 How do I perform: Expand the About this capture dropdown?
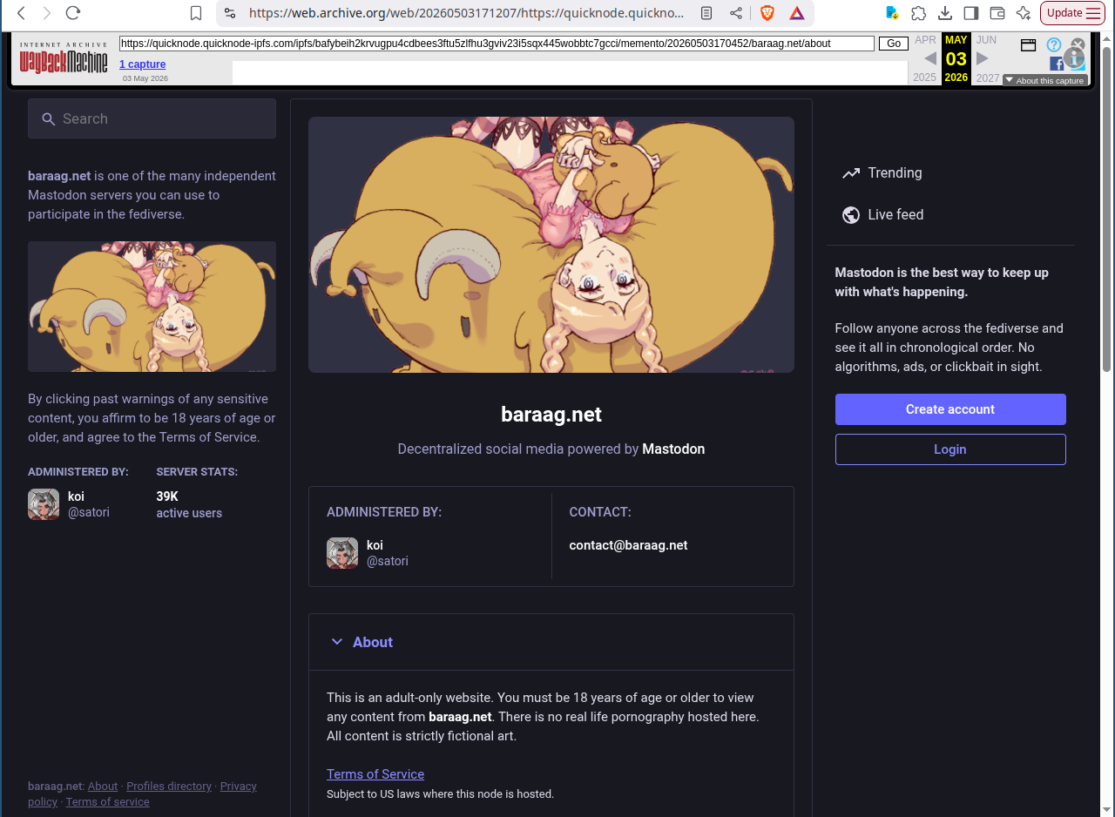(x=1045, y=80)
